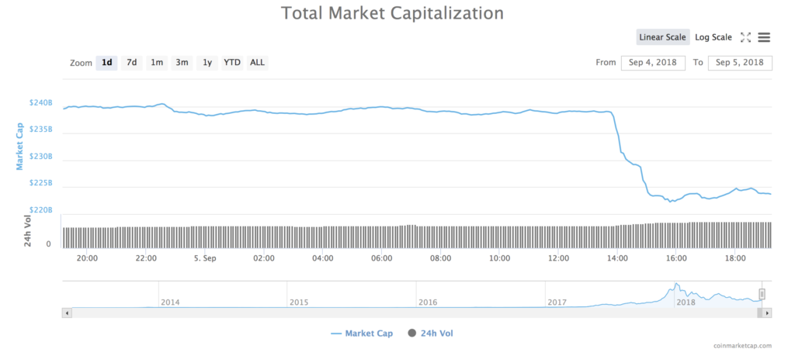Click the navigator left scroll arrow
Screen dimensions: 795x356
[66, 313]
